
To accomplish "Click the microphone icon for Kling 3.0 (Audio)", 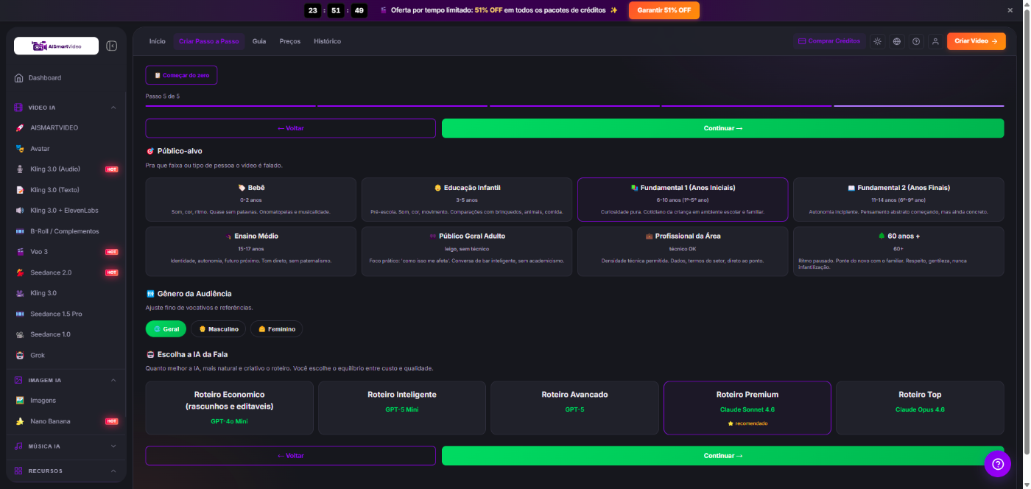I will [x=21, y=169].
